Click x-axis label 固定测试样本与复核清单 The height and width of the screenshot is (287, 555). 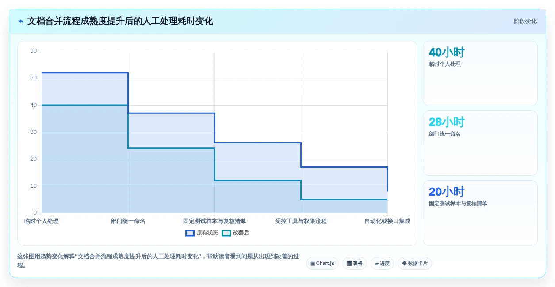pyautogui.click(x=214, y=221)
